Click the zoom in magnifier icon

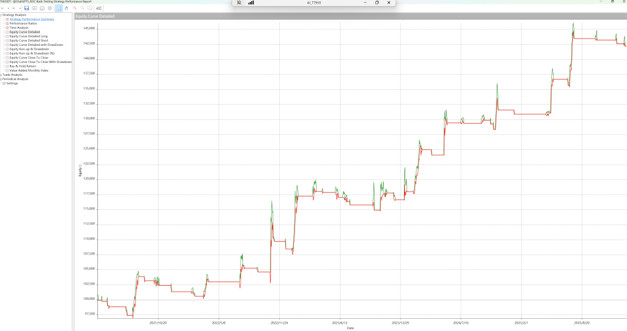tap(75, 8)
